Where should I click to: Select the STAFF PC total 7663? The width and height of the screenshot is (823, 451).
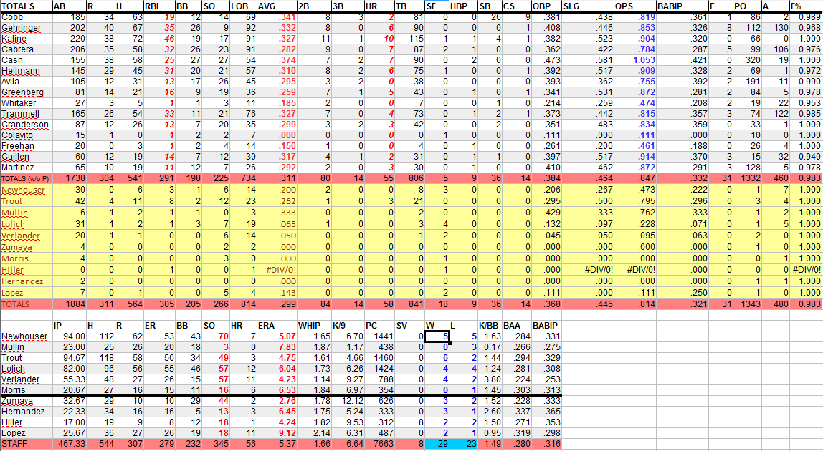379,444
